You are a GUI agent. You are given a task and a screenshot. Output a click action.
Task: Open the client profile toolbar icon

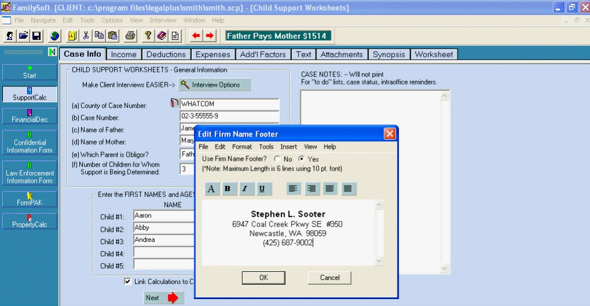click(10, 36)
